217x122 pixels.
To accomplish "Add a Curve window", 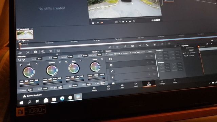I will (x=133, y=53).
